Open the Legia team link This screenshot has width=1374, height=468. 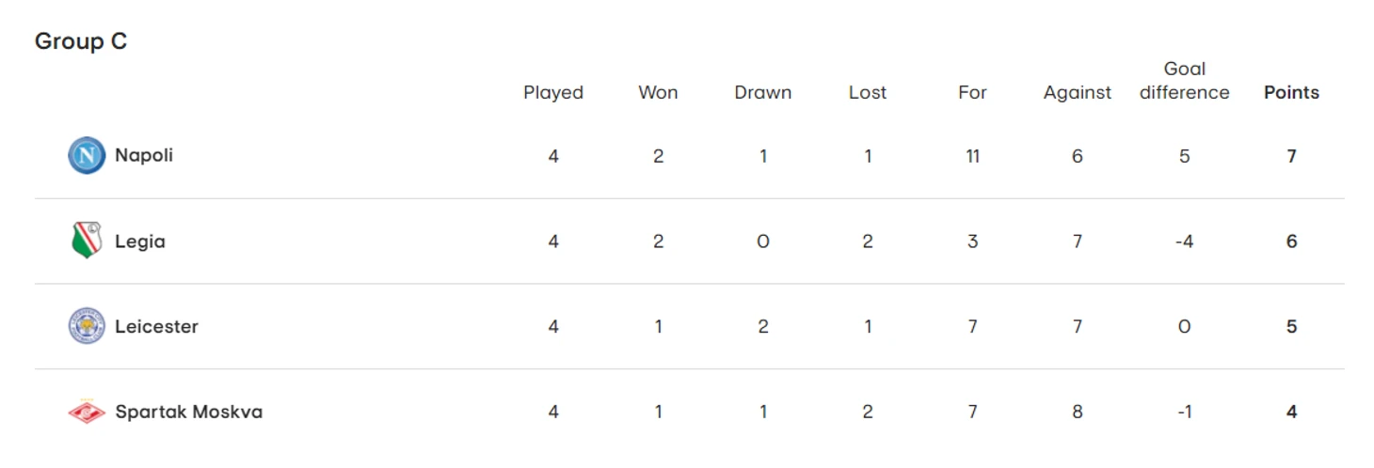click(x=140, y=242)
